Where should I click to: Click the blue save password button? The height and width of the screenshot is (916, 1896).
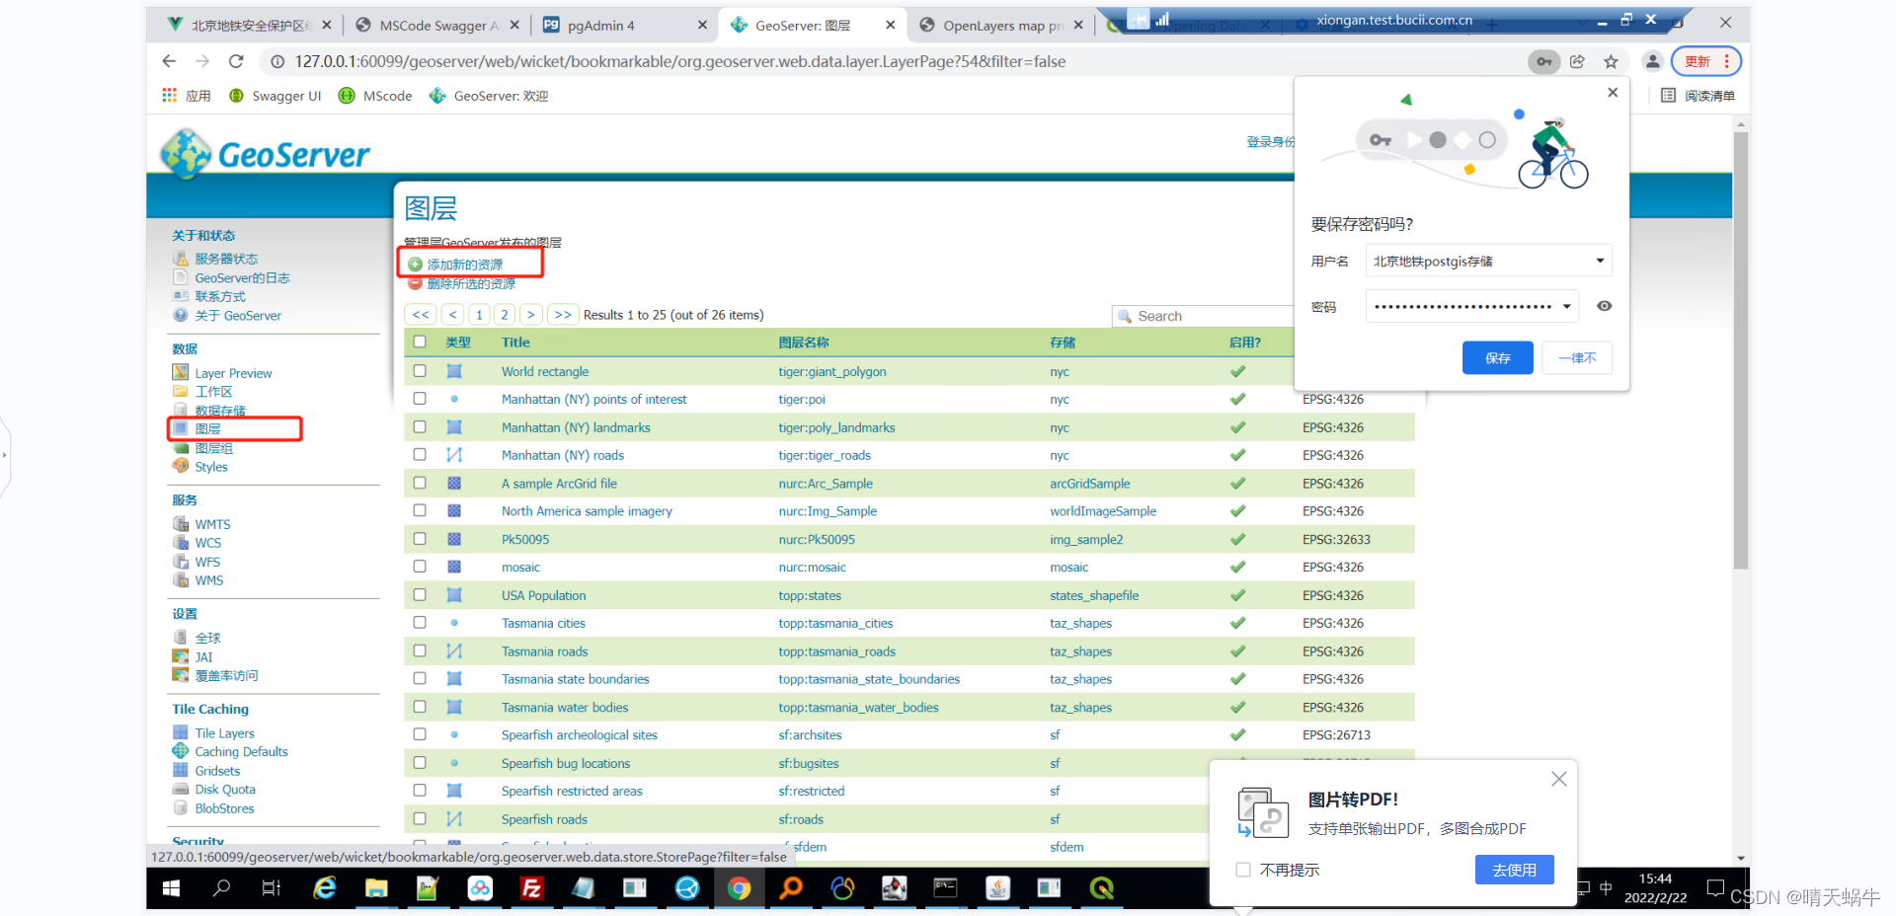(1497, 357)
